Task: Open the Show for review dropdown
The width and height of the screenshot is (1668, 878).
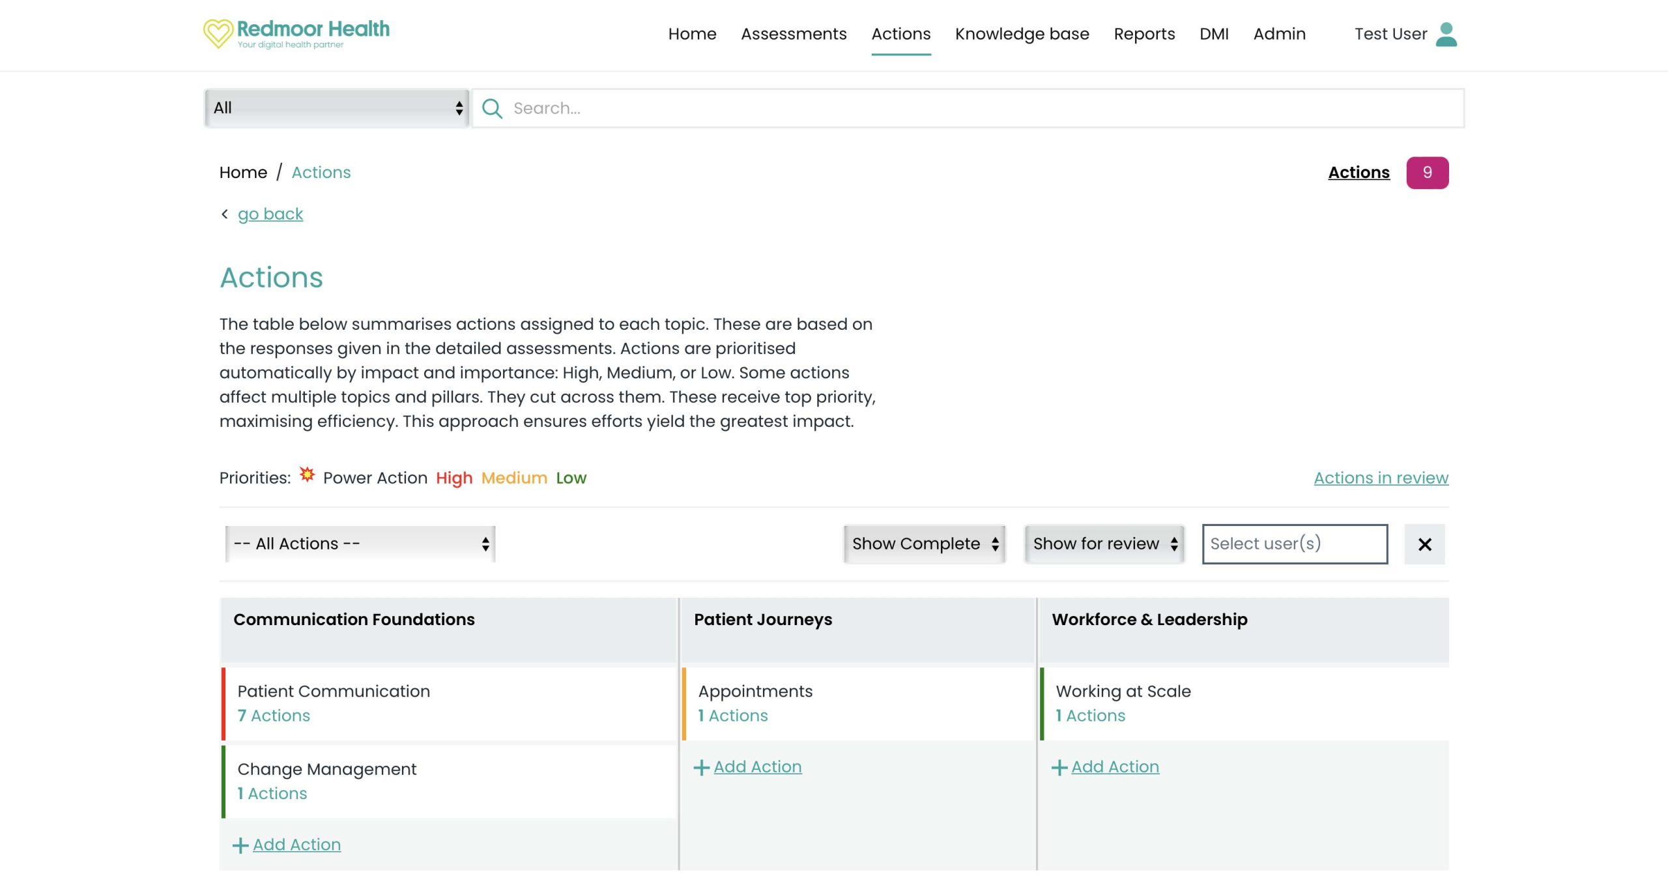Action: coord(1104,544)
